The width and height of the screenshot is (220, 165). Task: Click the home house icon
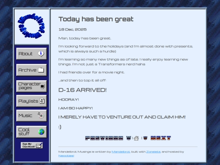tap(136, 139)
